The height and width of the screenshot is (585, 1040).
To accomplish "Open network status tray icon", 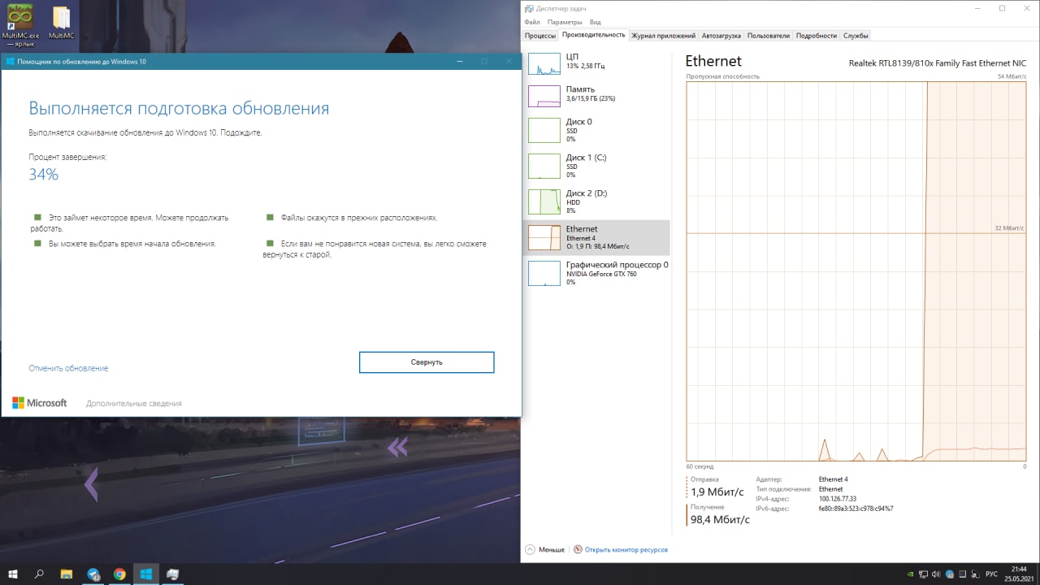I will [925, 574].
